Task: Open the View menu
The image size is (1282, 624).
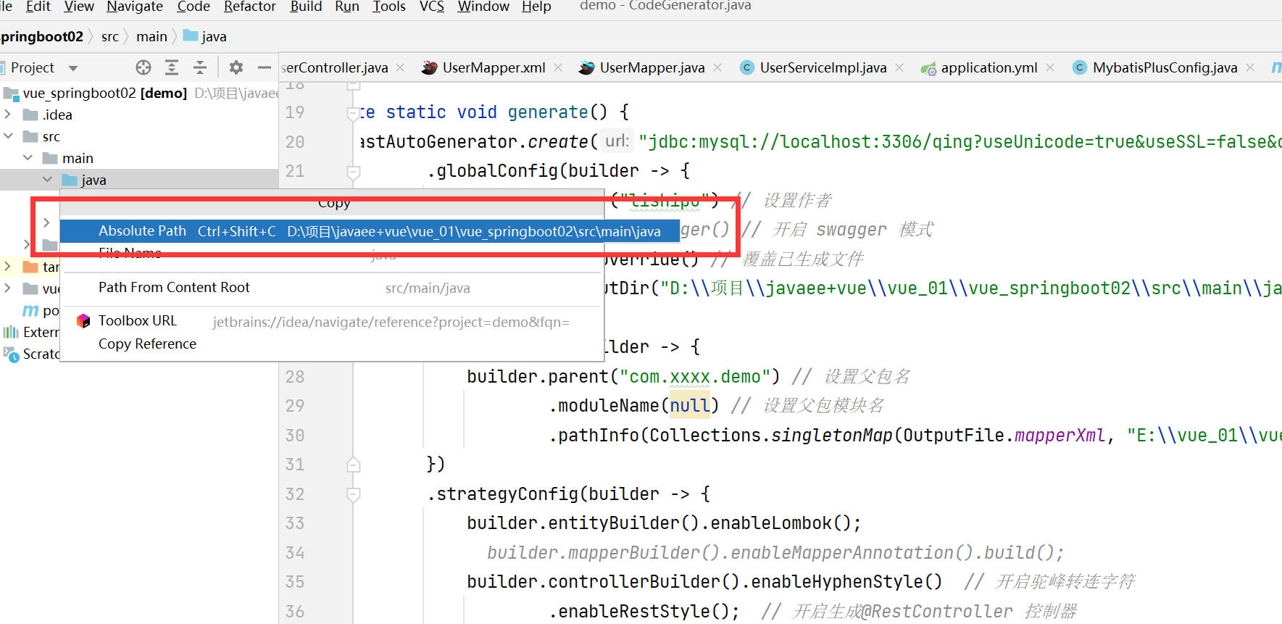Action: (x=79, y=7)
